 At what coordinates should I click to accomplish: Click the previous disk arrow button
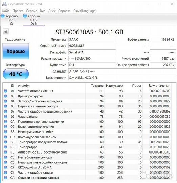point(6,32)
